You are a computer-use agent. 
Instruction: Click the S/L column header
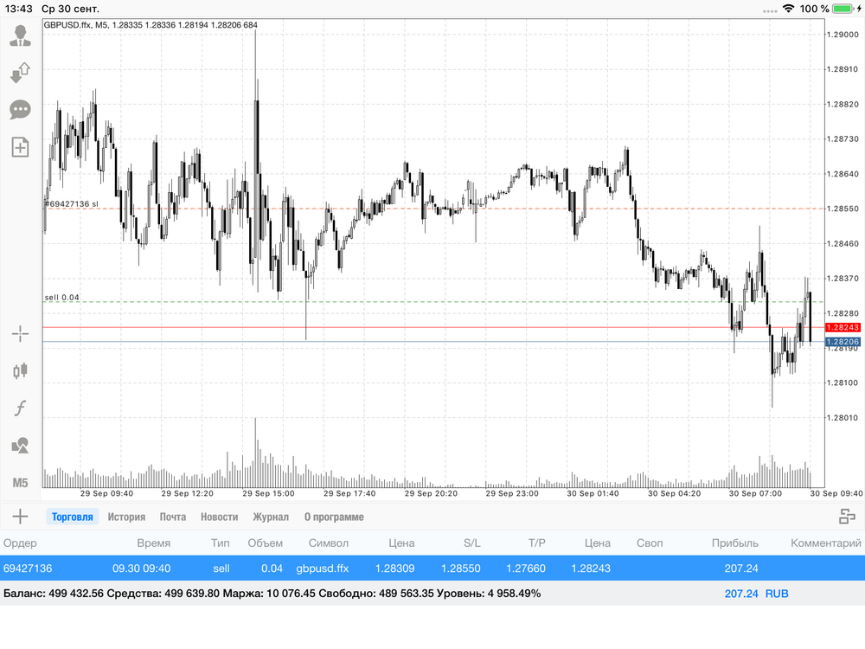click(x=471, y=543)
